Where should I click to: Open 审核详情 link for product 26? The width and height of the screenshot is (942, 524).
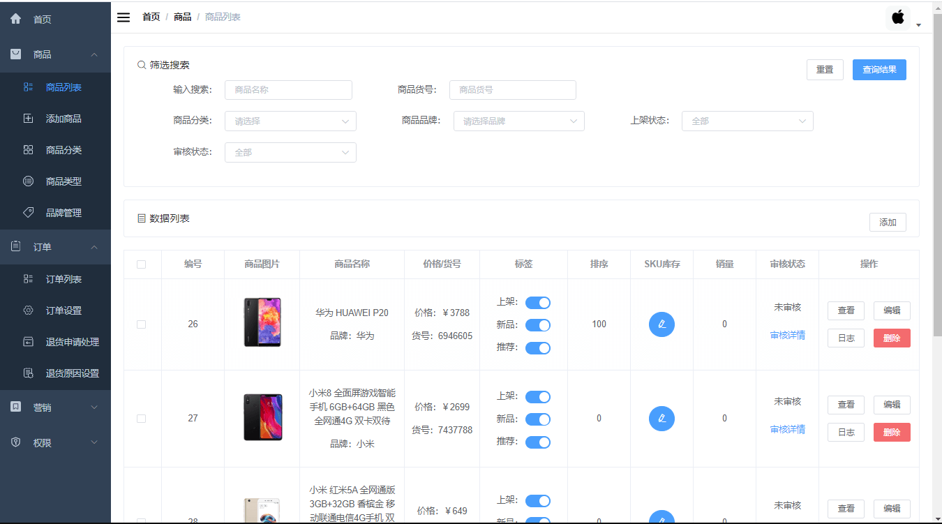(788, 335)
